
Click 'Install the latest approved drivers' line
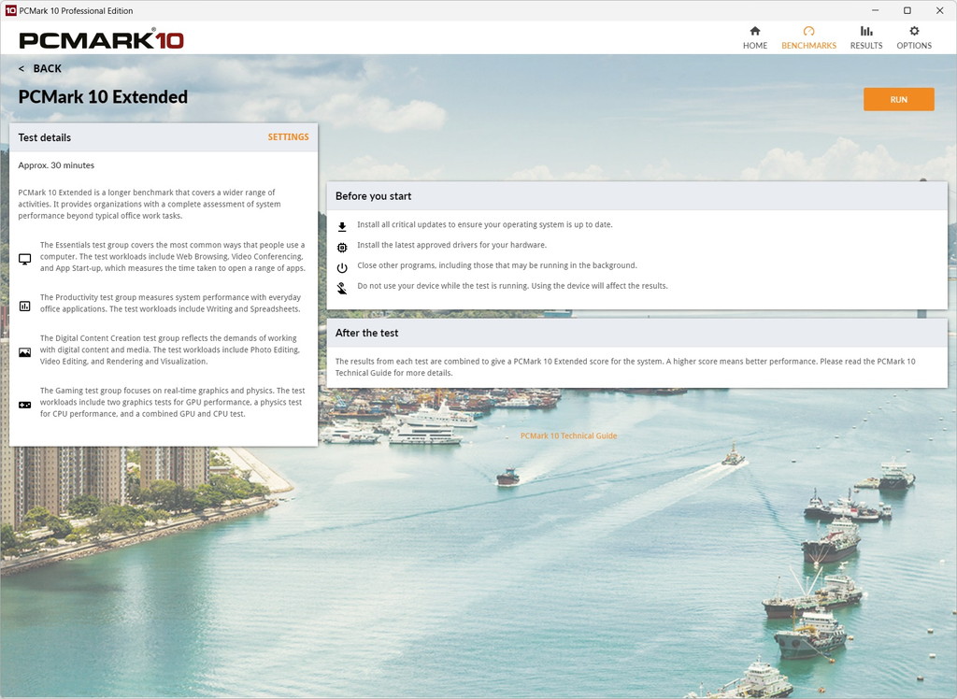click(x=451, y=245)
